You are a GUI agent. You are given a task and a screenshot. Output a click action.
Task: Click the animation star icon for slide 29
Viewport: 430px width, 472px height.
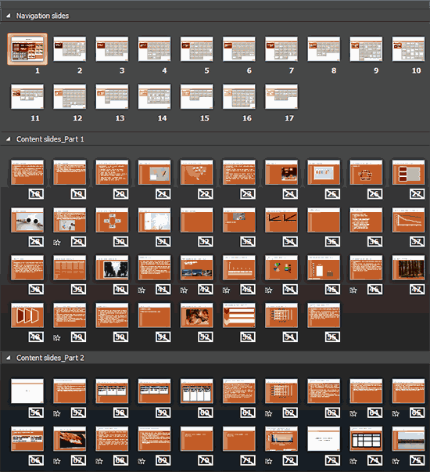coord(57,242)
